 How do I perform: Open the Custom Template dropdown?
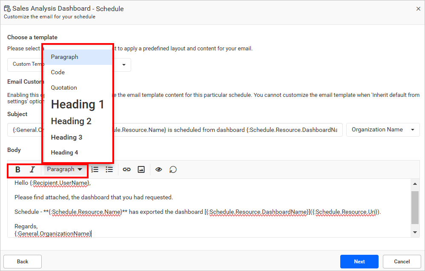[x=123, y=65]
